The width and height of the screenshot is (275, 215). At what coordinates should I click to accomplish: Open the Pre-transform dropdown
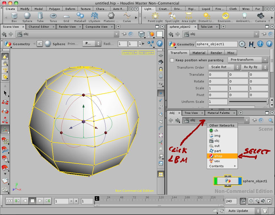248,60
